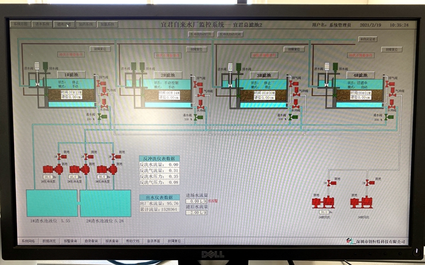Click filter 2# red 气冲阀 valve
Viewport: 425px width, 265px height.
[x=201, y=93]
